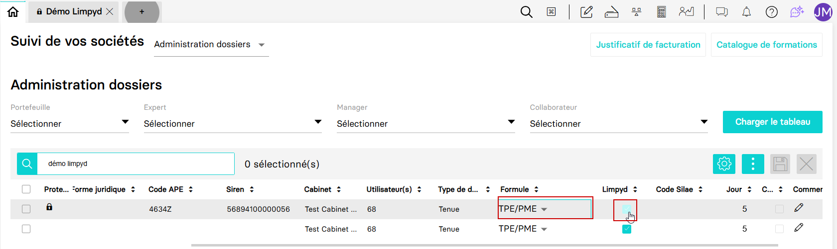Click the home icon in top bar
837x249 pixels.
pos(13,11)
